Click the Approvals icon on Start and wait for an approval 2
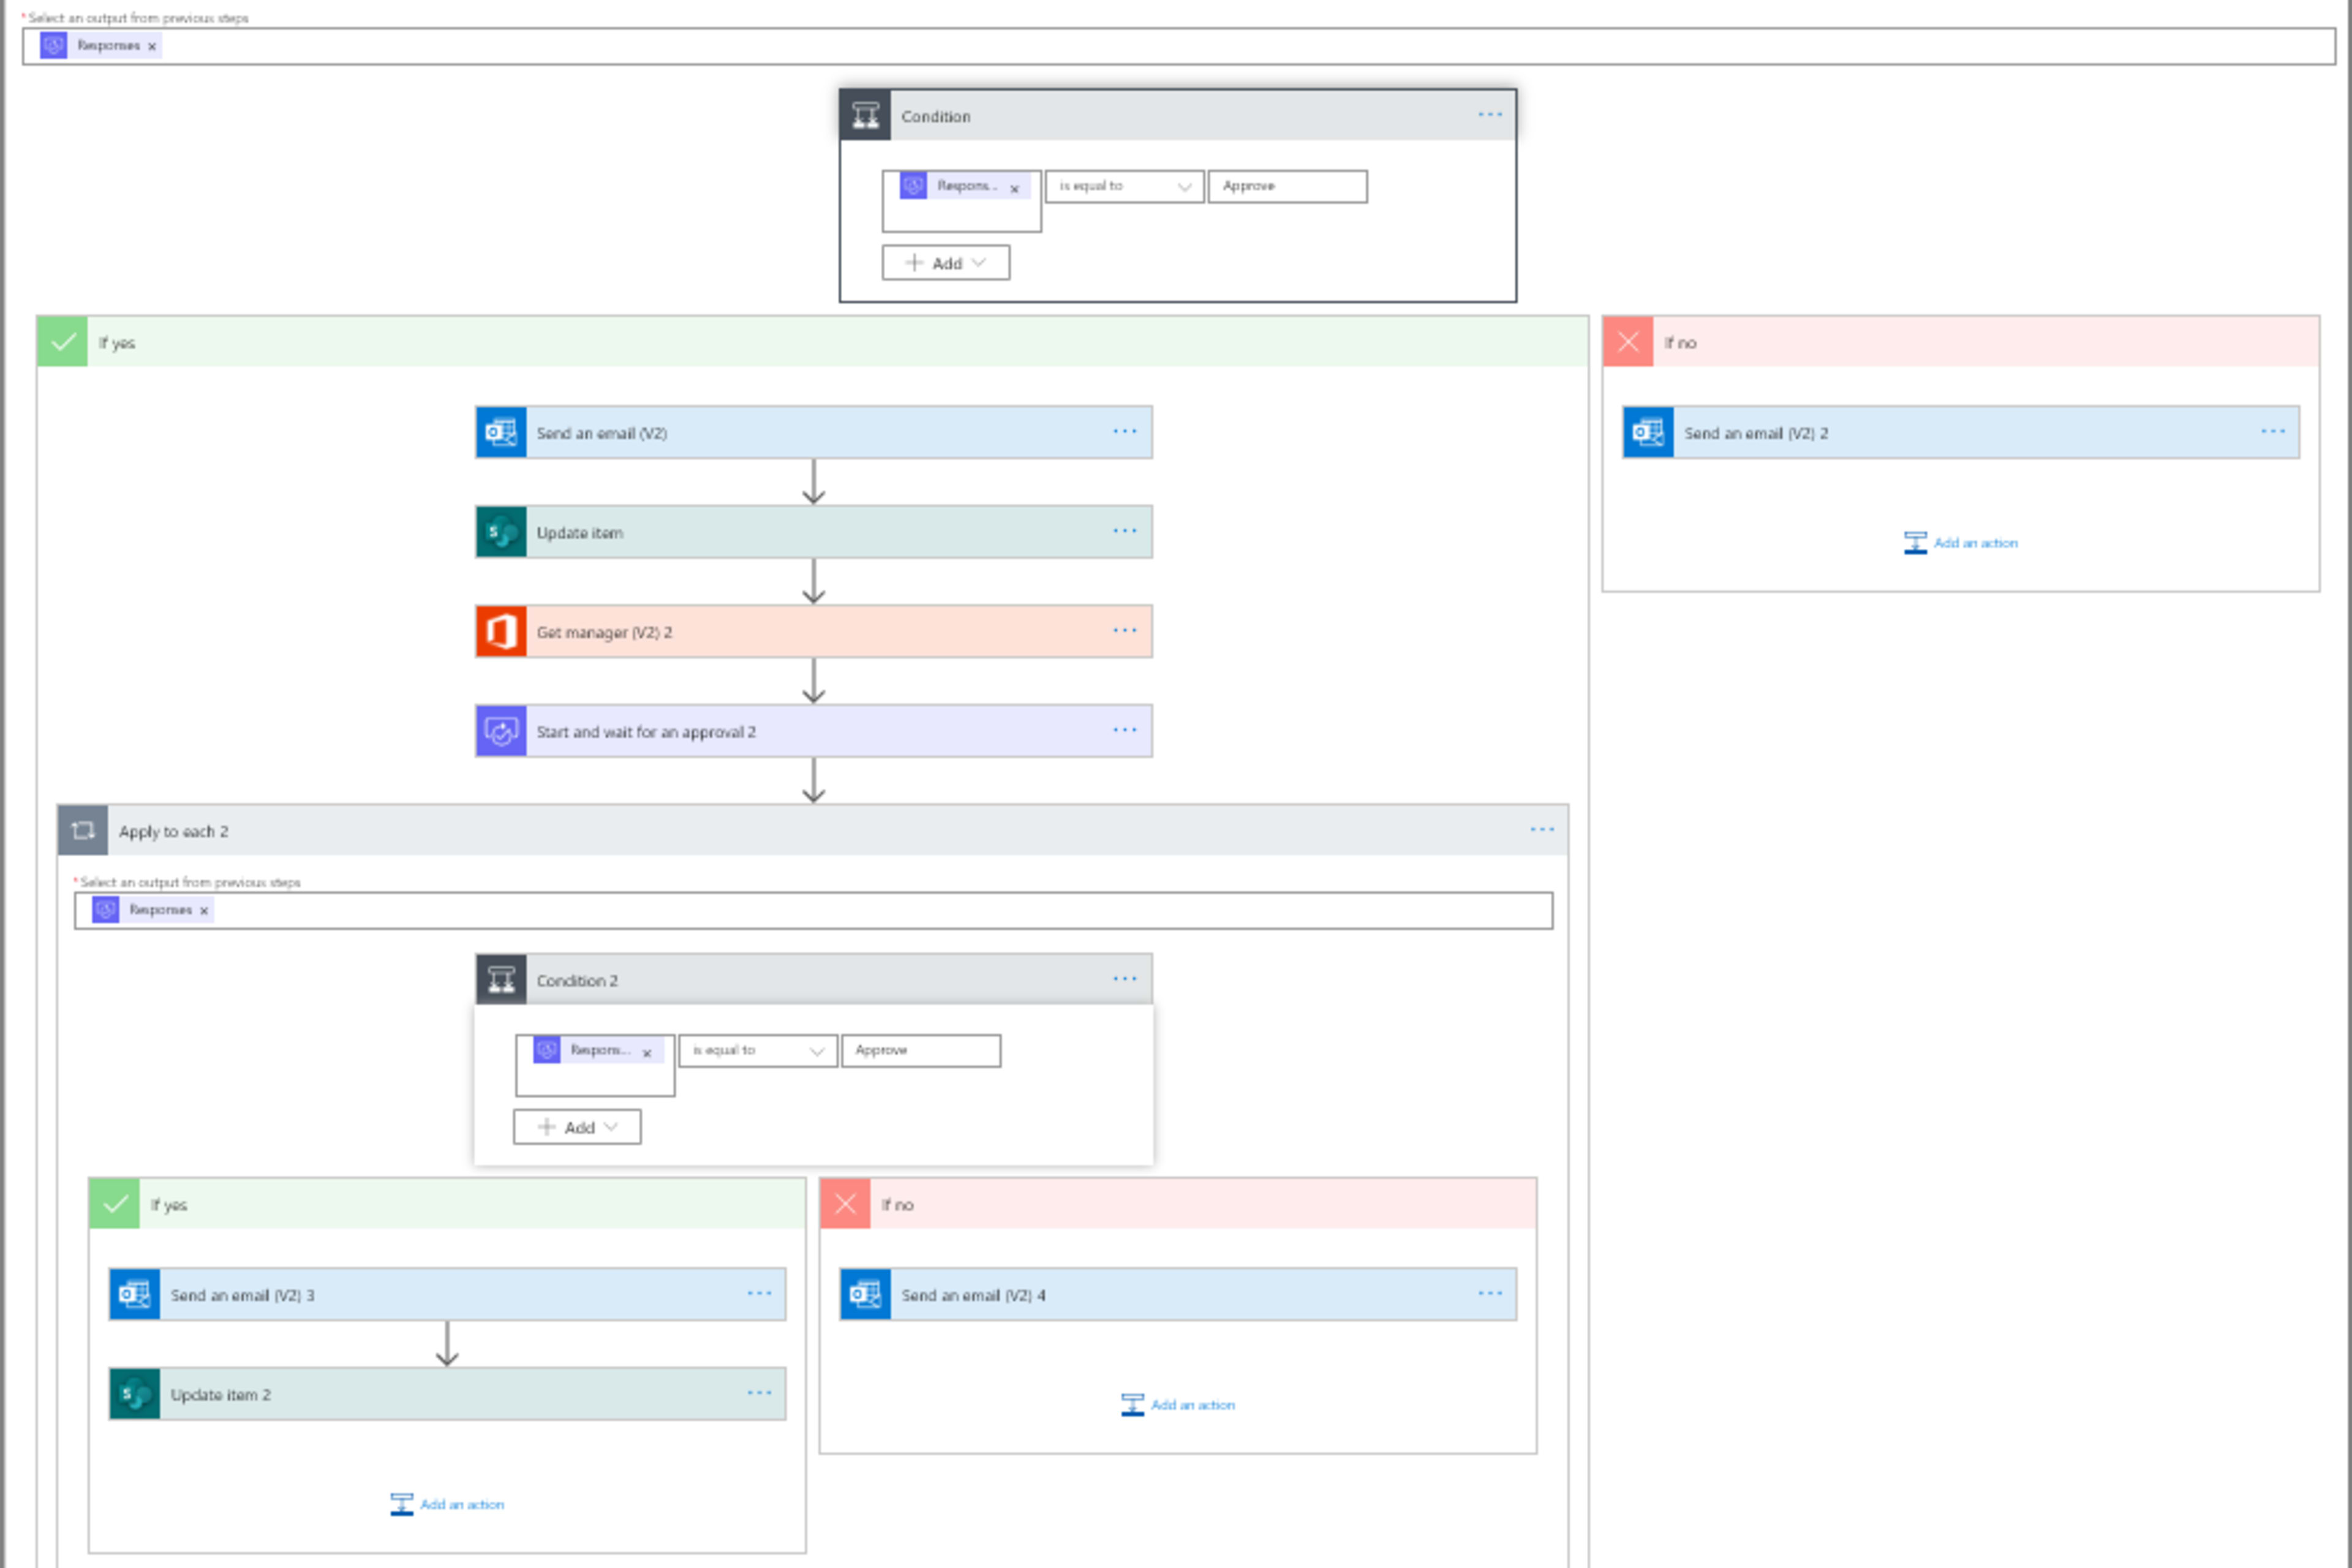Image resolution: width=2352 pixels, height=1568 pixels. coord(501,731)
